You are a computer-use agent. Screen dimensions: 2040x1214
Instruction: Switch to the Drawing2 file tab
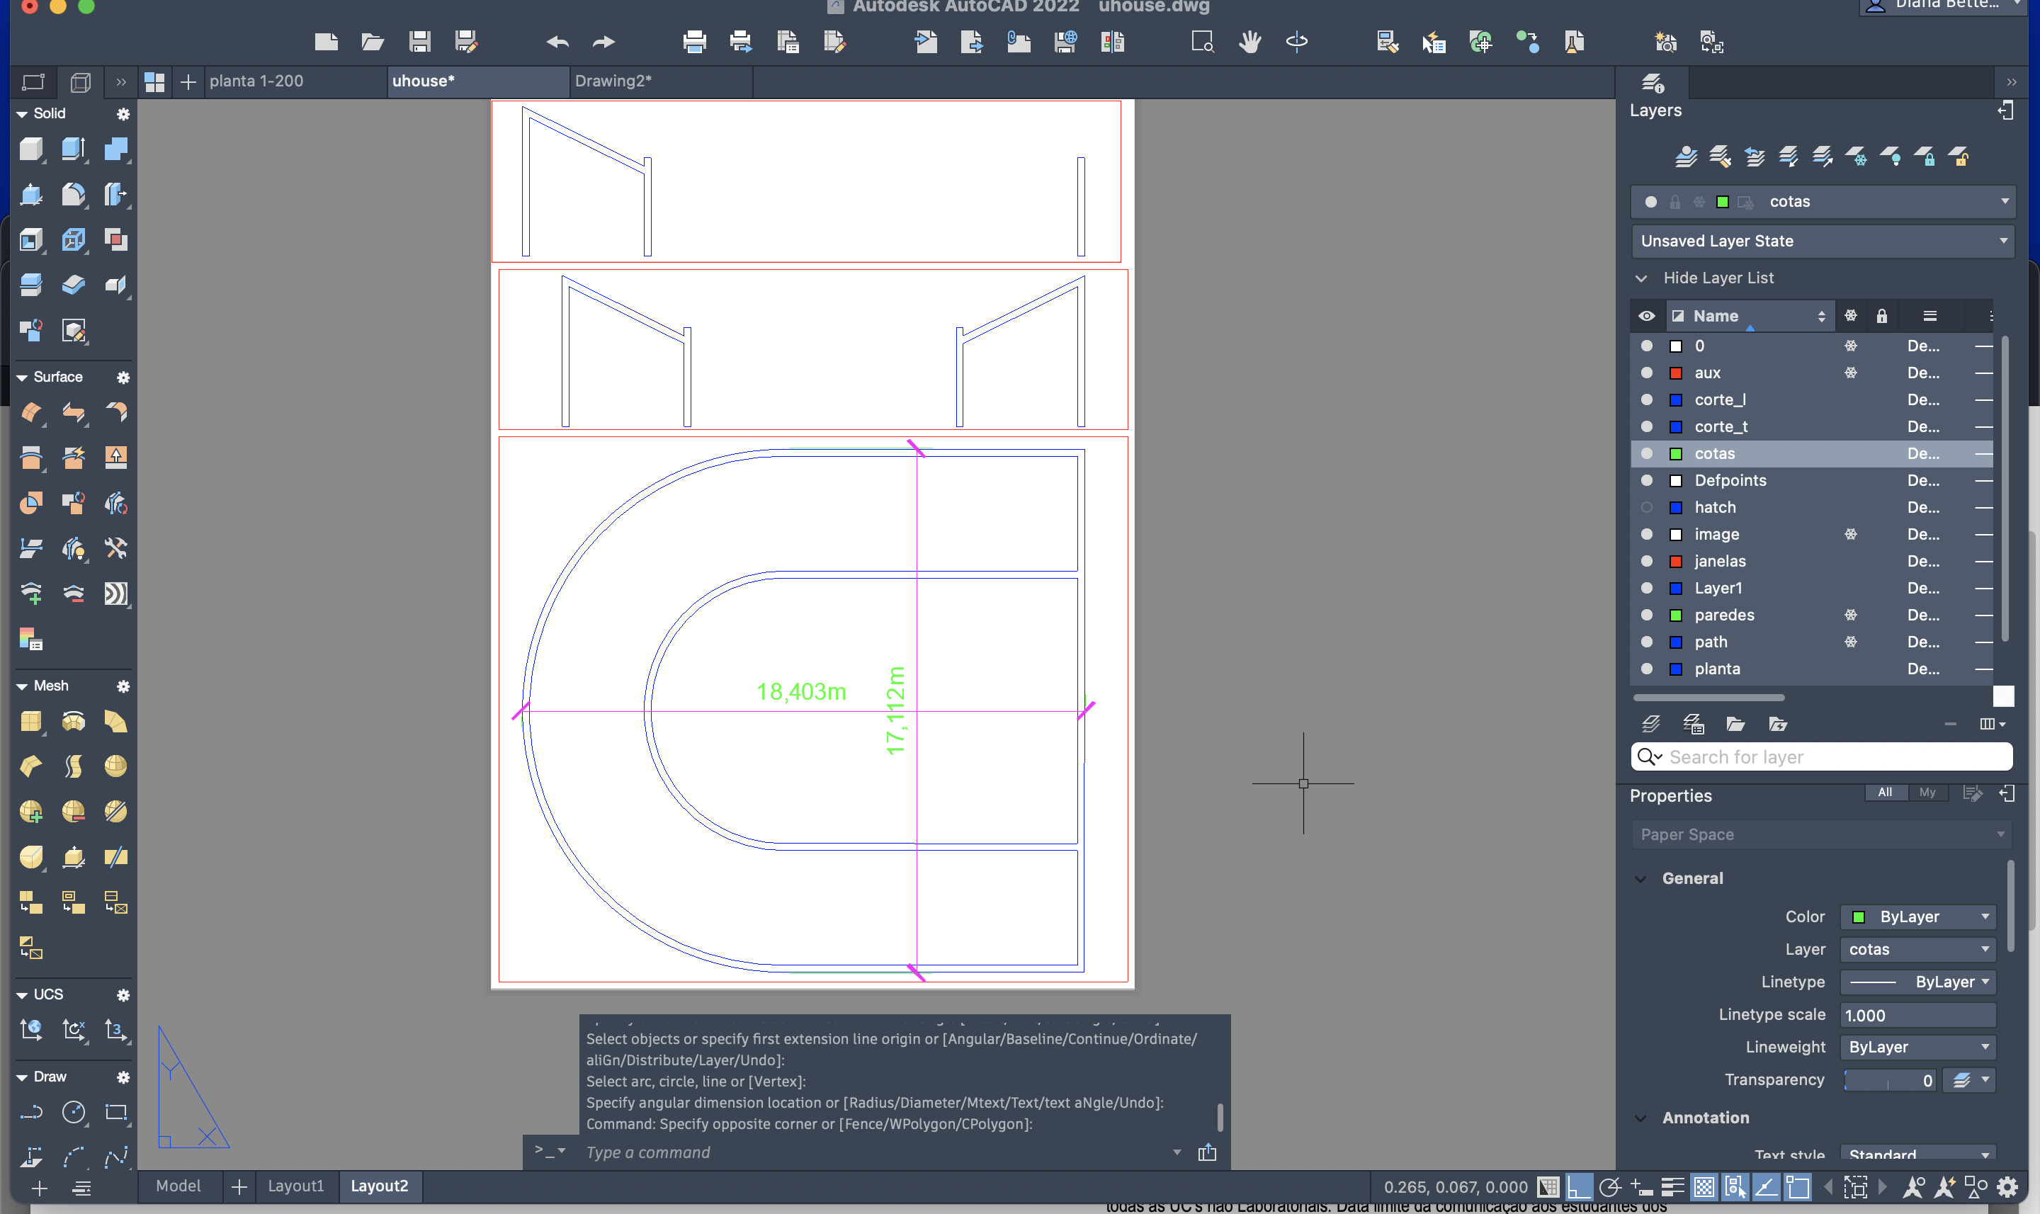613,81
